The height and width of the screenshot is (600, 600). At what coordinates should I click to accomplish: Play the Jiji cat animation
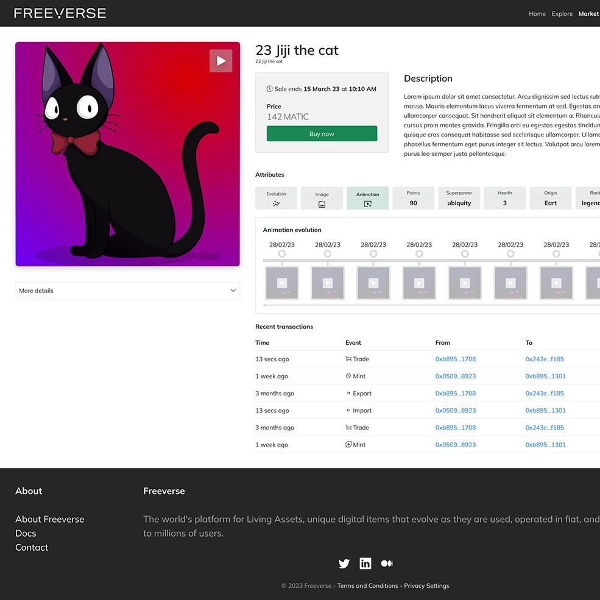coord(221,61)
